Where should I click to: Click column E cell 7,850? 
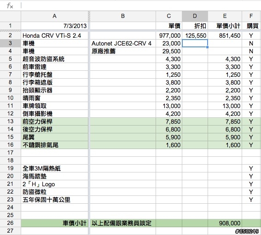pyautogui.click(x=225, y=121)
